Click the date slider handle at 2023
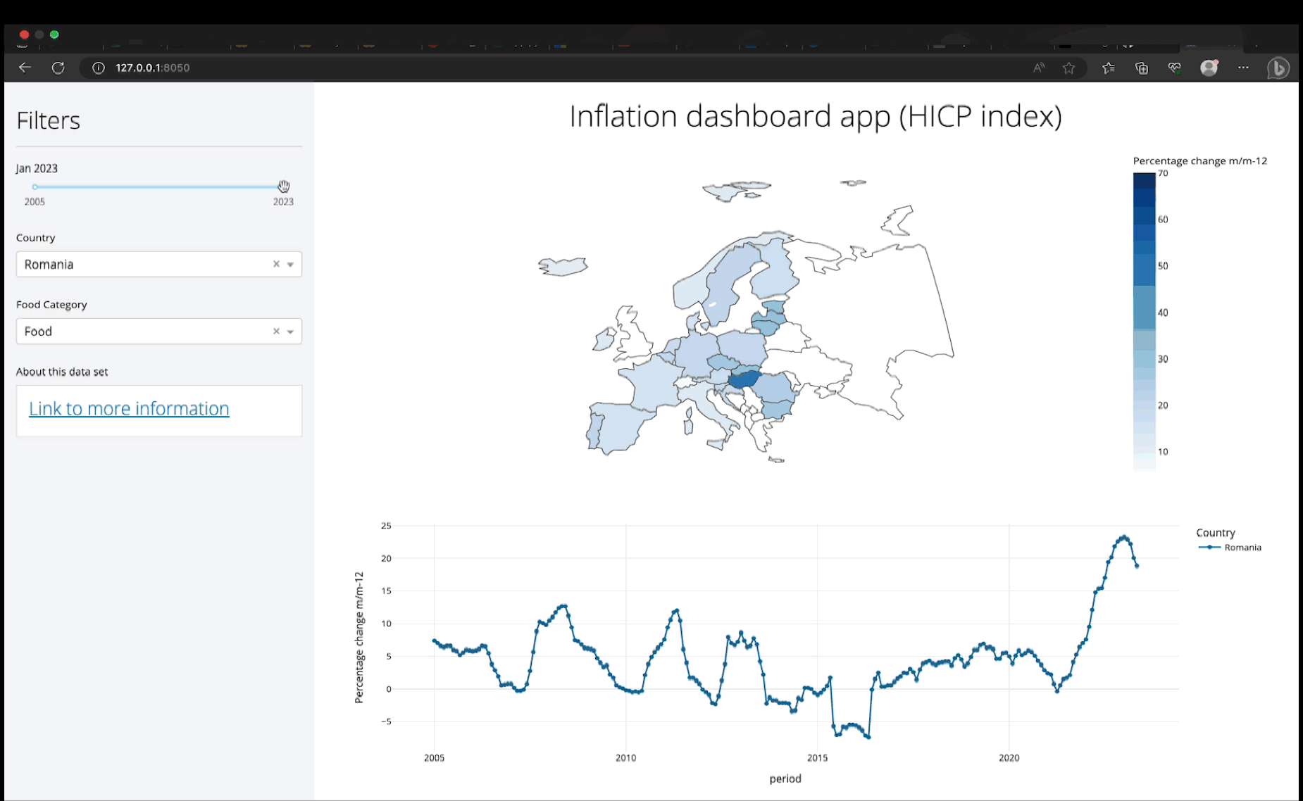This screenshot has width=1303, height=801. (x=283, y=187)
